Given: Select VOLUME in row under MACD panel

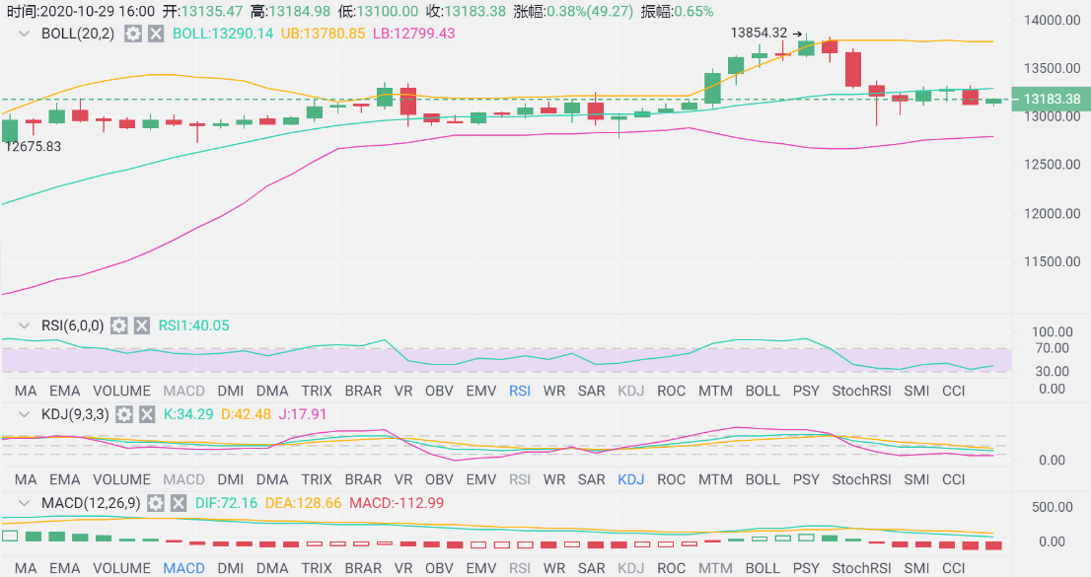Looking at the screenshot, I should coord(121,568).
